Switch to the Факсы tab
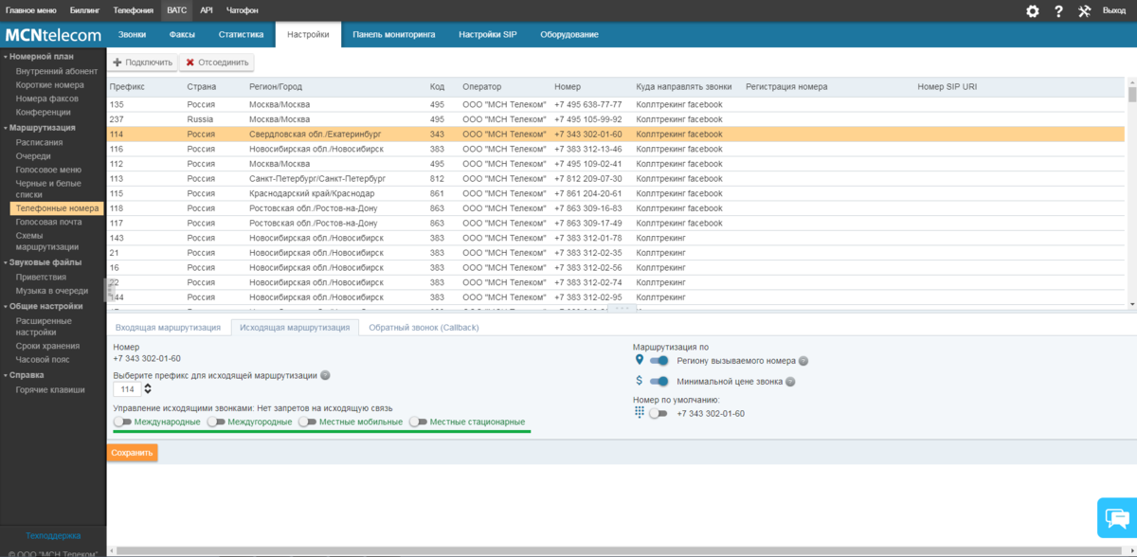Screen dimensions: 1137x557 coord(182,34)
